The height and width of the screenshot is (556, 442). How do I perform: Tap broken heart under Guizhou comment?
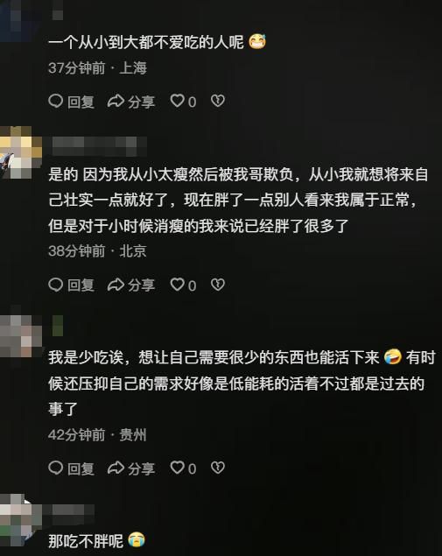tap(218, 468)
